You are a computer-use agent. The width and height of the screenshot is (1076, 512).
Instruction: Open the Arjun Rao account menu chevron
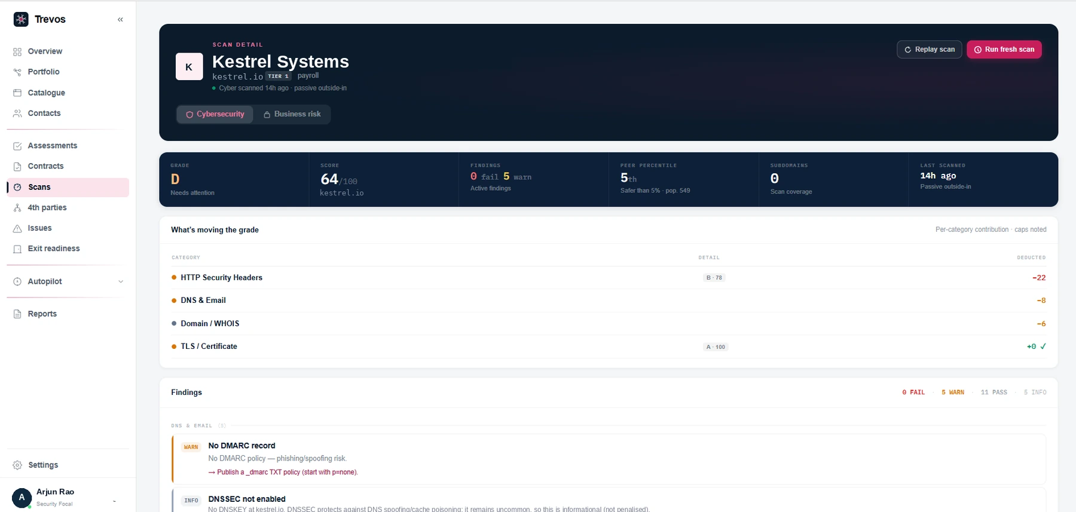pos(114,501)
